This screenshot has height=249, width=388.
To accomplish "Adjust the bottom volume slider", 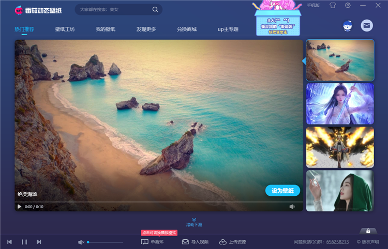I will click(105, 242).
